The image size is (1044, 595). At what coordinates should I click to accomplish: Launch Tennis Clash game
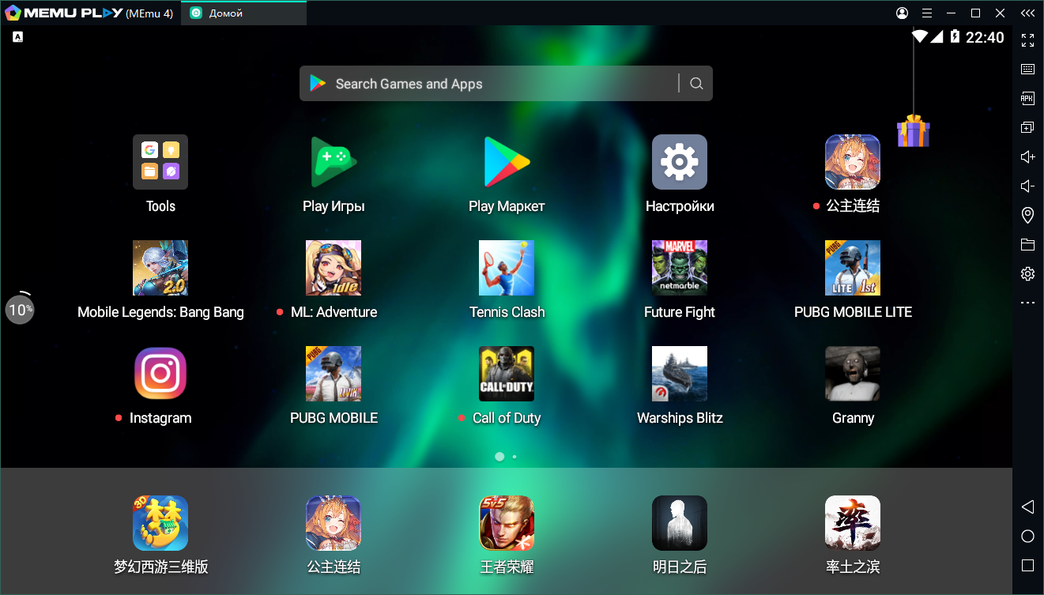click(506, 268)
